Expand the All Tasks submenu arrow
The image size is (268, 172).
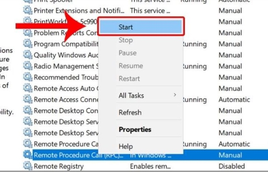point(175,95)
